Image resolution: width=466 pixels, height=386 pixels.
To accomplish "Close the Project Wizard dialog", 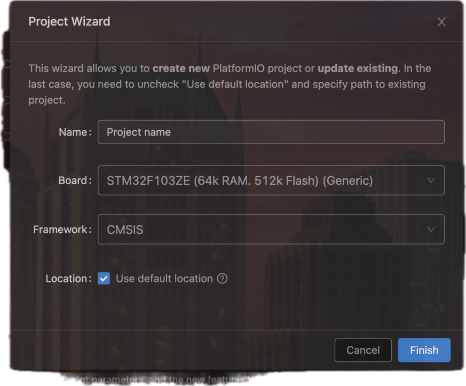I will point(441,22).
